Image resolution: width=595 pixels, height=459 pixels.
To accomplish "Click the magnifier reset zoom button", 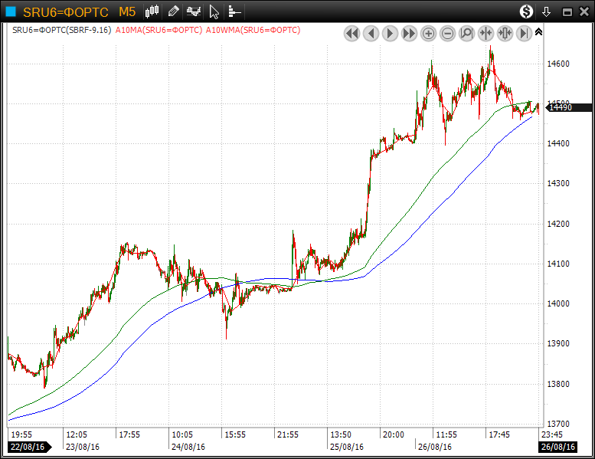I will coord(466,33).
